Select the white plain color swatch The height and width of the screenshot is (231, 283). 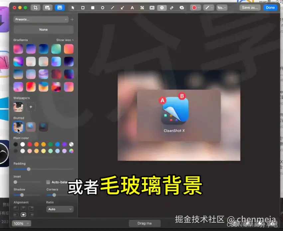tap(22, 144)
